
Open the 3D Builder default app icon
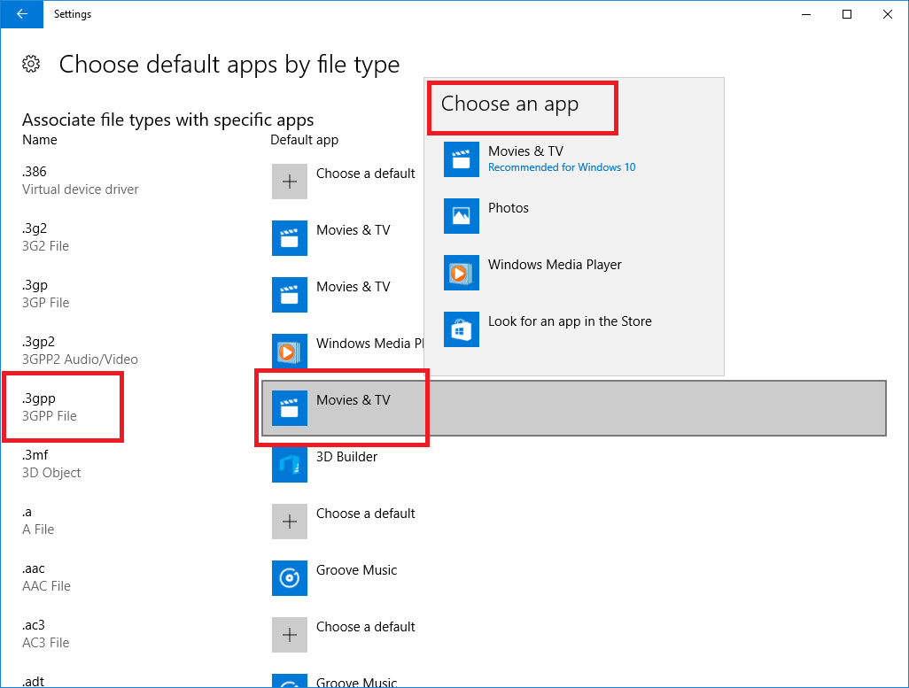tap(289, 465)
